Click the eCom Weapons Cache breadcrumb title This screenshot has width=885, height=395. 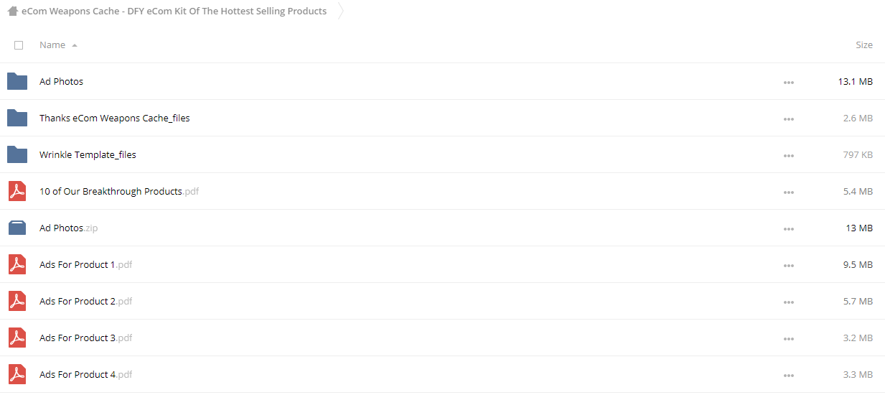[x=174, y=11]
